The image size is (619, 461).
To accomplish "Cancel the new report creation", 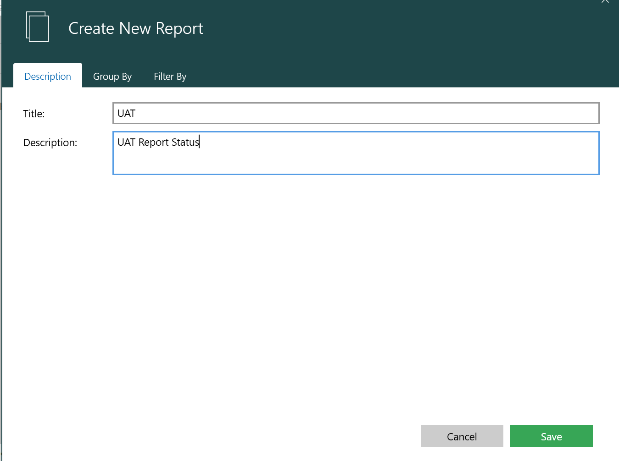I will 462,436.
